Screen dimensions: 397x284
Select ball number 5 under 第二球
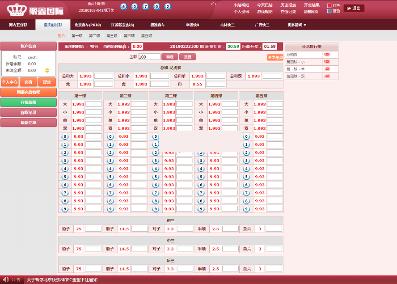click(110, 177)
